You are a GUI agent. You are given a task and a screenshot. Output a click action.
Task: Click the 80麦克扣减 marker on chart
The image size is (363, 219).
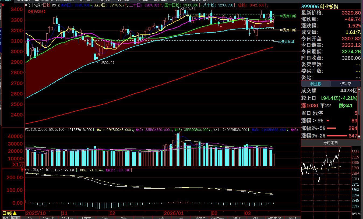(286, 42)
